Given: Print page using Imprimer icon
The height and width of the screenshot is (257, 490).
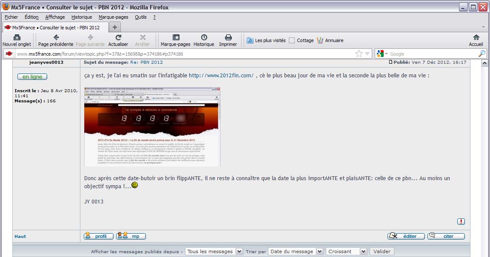Looking at the screenshot, I should tap(228, 37).
